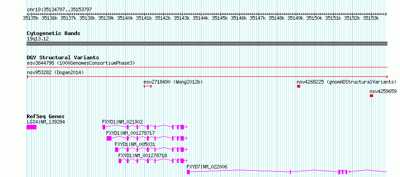Click the FXYD7|NM_022006 transcript label
The image size is (400, 177).
[207, 167]
